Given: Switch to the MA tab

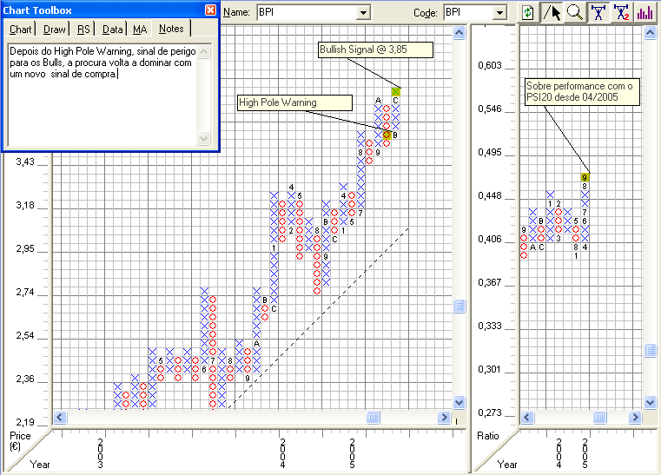Looking at the screenshot, I should pos(140,30).
